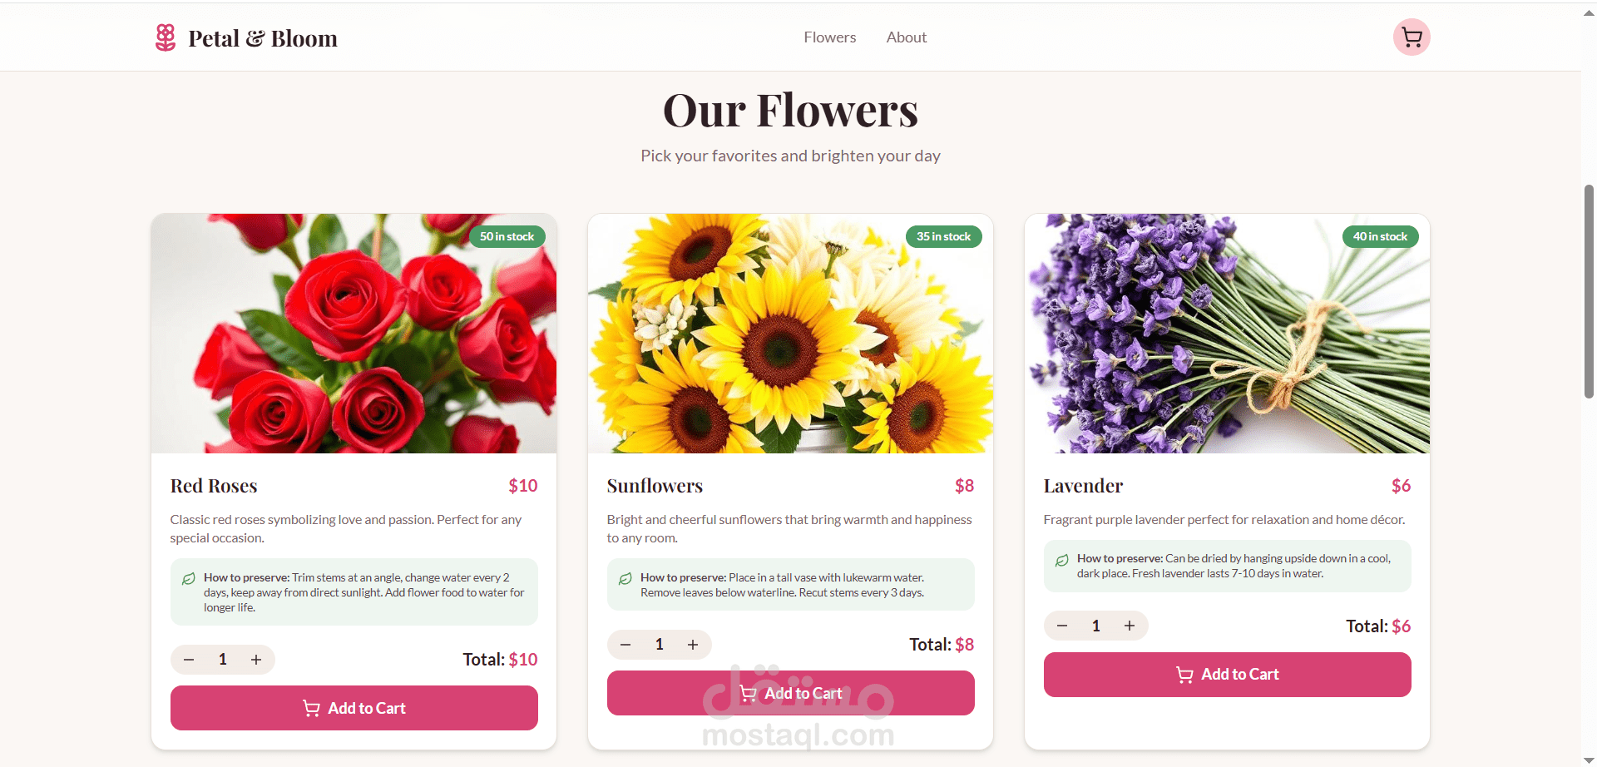Image resolution: width=1597 pixels, height=767 pixels.
Task: Increase Sunflowers quantity with plus icon
Action: tap(693, 645)
